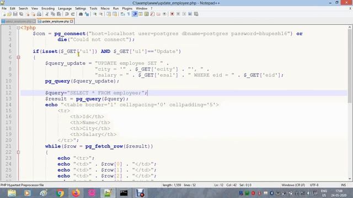
Task: Collapse the php block at line 1
Action: 18,28
